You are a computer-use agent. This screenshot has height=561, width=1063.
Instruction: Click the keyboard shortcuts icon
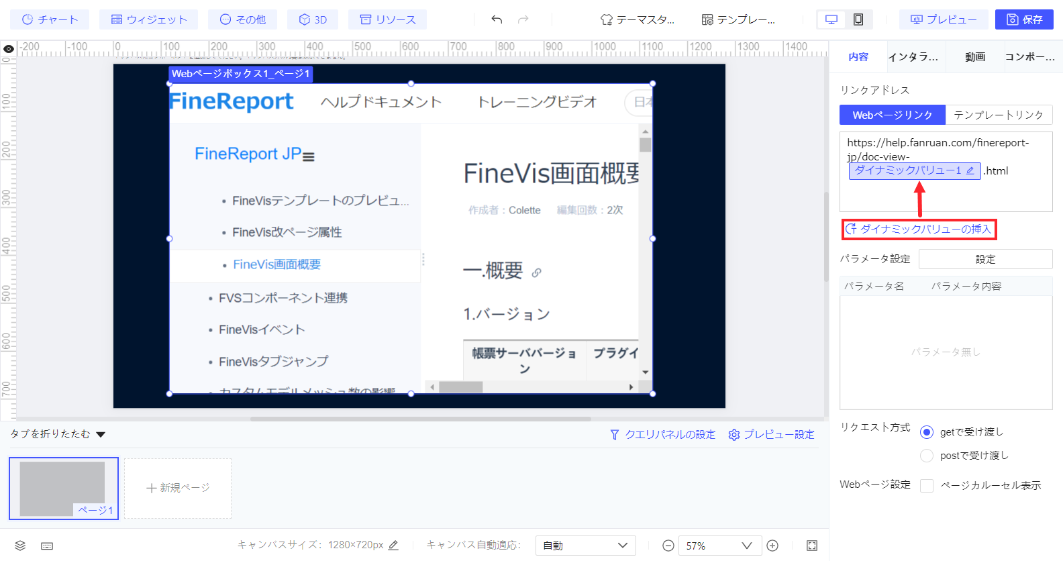pos(47,546)
